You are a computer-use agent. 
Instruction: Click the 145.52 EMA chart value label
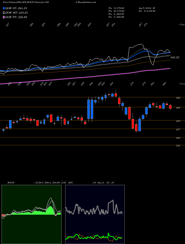(x=175, y=57)
